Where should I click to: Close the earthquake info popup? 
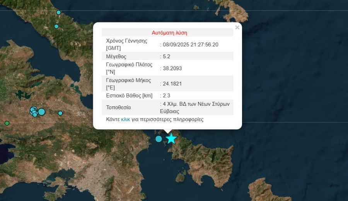coord(237,27)
